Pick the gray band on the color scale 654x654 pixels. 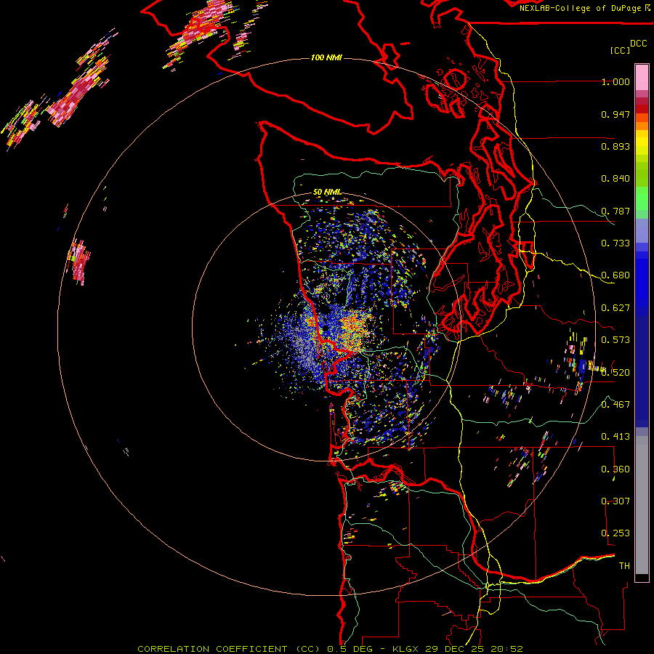642,505
